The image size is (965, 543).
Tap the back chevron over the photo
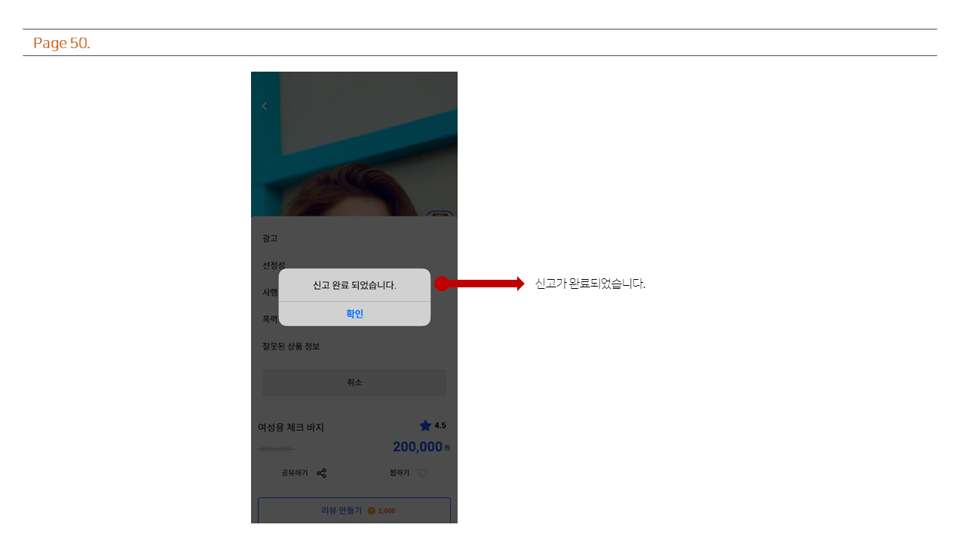click(x=265, y=106)
